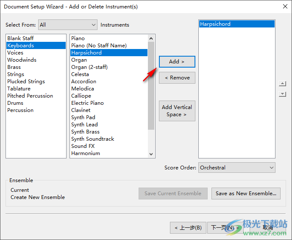Expand the Score Order dropdown
The image size is (292, 240).
coord(236,168)
